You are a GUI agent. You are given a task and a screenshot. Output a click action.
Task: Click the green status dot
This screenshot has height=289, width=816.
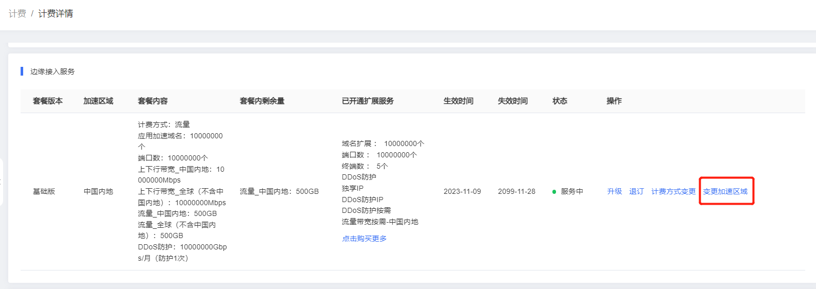click(x=554, y=192)
